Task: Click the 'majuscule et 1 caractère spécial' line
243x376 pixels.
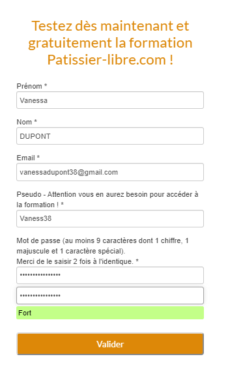Action: tap(71, 251)
